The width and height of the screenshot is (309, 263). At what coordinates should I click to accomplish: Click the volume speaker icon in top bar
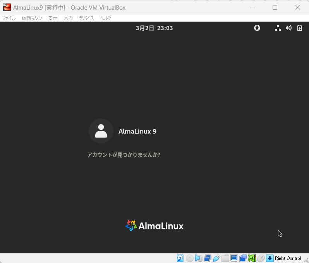coord(288,28)
